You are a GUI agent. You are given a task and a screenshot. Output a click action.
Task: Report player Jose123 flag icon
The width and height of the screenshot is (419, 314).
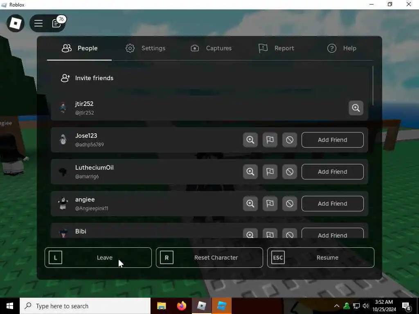pyautogui.click(x=270, y=140)
